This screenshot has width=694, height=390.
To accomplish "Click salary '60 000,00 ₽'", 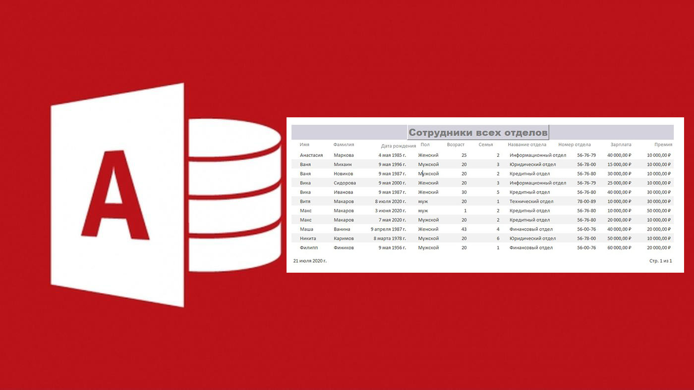I will click(x=619, y=247).
